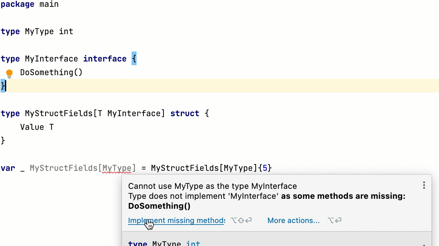Select DoSomething() method inside the interface
Viewport: 439px width, 246px height.
pos(51,72)
